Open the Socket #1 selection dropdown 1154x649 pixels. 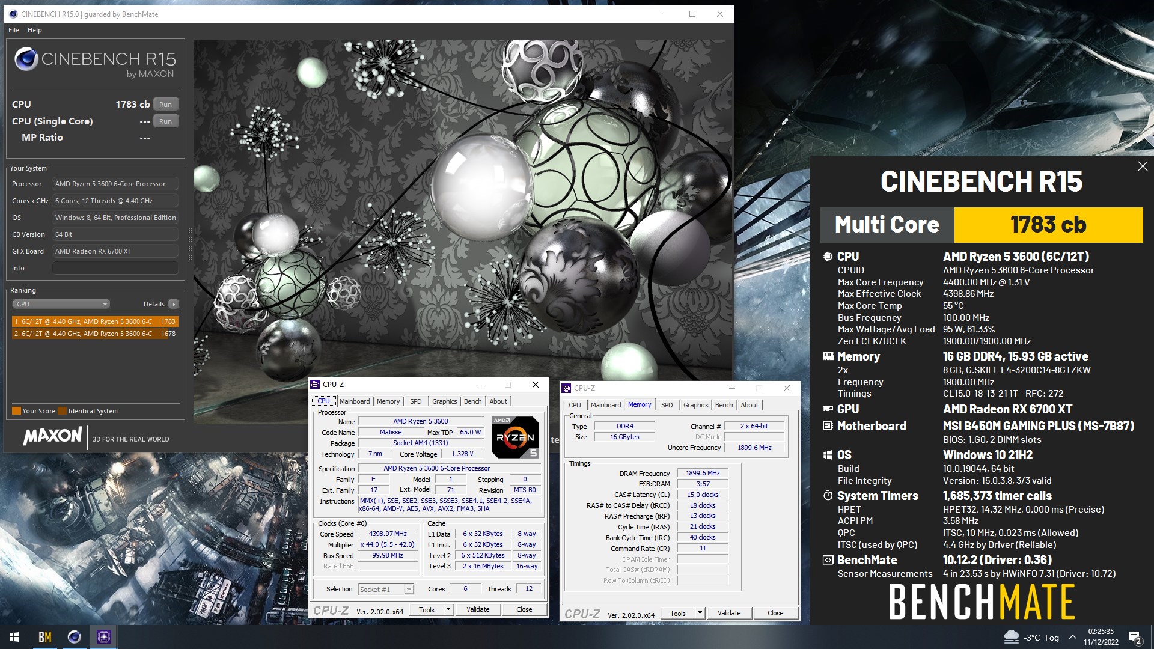pyautogui.click(x=386, y=590)
